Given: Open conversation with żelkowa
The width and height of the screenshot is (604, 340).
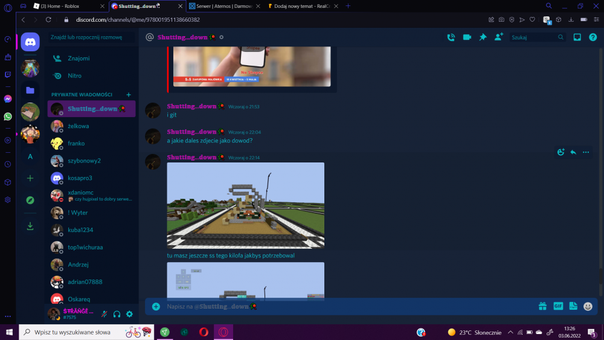Looking at the screenshot, I should click(91, 126).
